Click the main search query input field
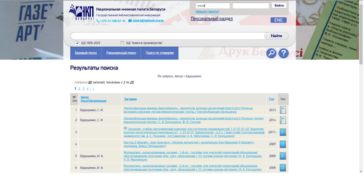 168,36
